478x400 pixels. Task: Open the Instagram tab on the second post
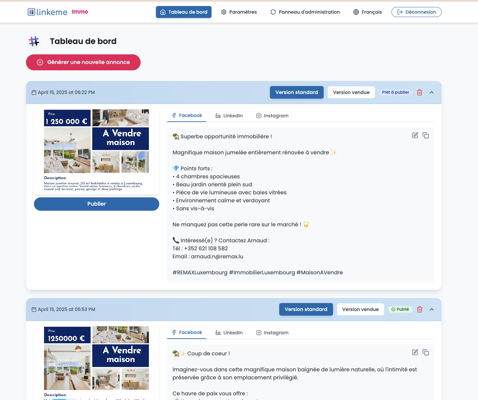pos(272,332)
